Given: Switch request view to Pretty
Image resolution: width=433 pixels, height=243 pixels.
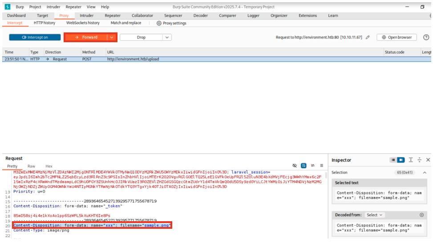Looking at the screenshot, I should point(12,166).
